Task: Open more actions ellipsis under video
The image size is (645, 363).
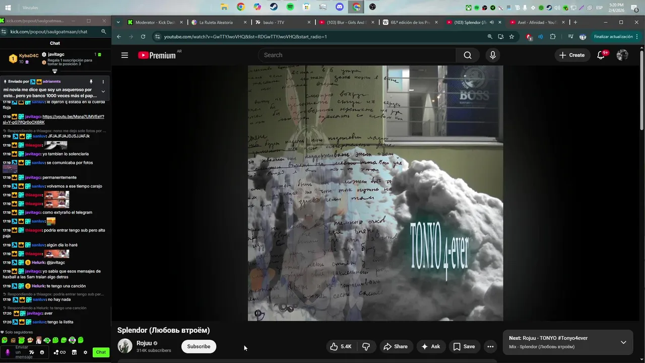Action: point(490,346)
